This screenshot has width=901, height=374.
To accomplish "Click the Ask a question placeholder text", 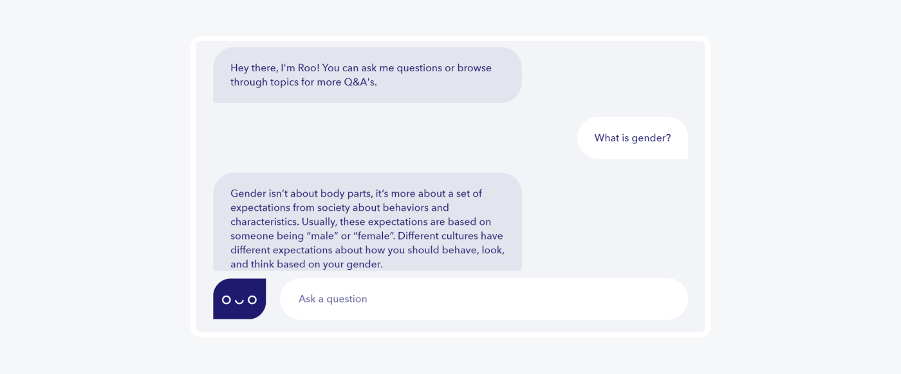I will [333, 298].
